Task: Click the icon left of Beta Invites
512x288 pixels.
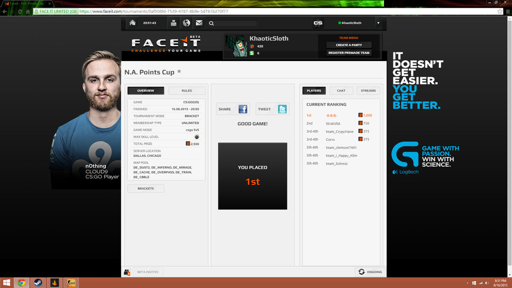Action: (127, 272)
